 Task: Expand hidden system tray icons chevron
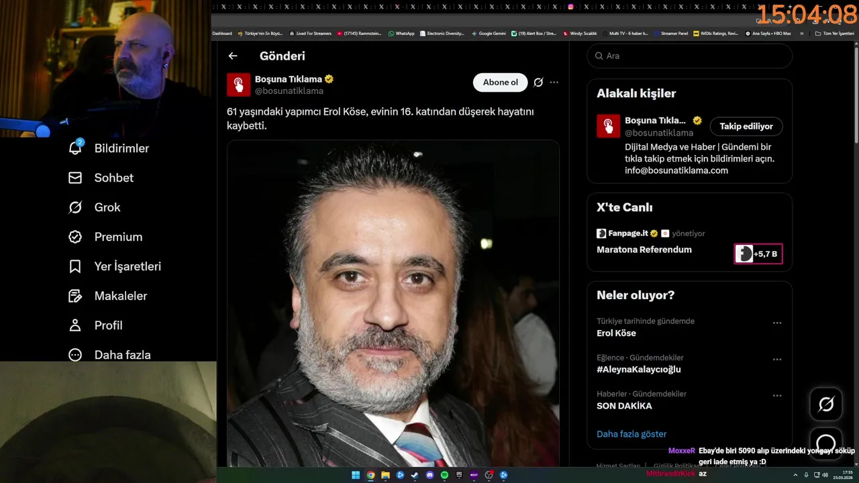pos(797,475)
